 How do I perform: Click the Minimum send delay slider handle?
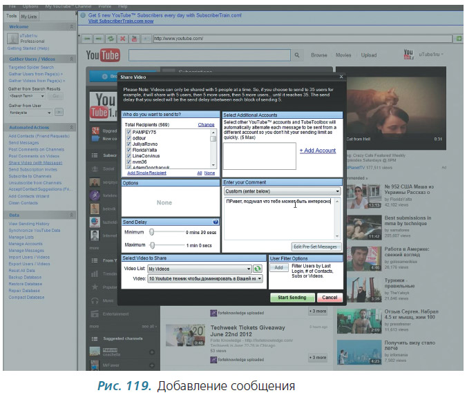coord(152,232)
